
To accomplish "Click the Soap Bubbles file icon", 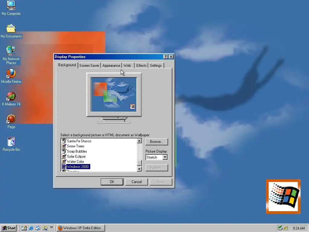I will tap(64, 151).
